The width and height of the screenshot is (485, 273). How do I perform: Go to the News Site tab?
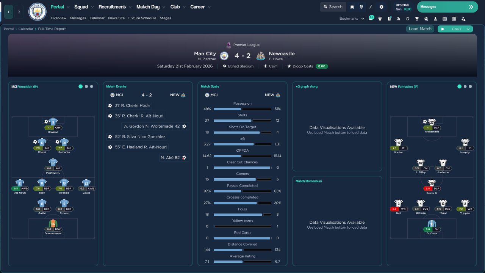[x=116, y=18]
